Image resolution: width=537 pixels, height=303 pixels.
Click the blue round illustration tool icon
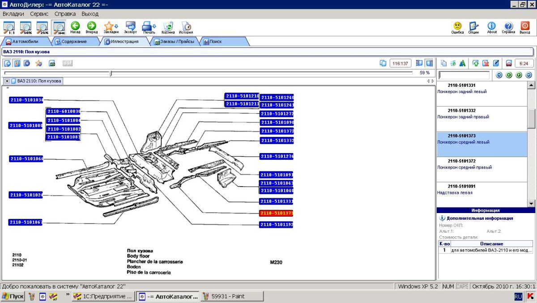pos(27,63)
